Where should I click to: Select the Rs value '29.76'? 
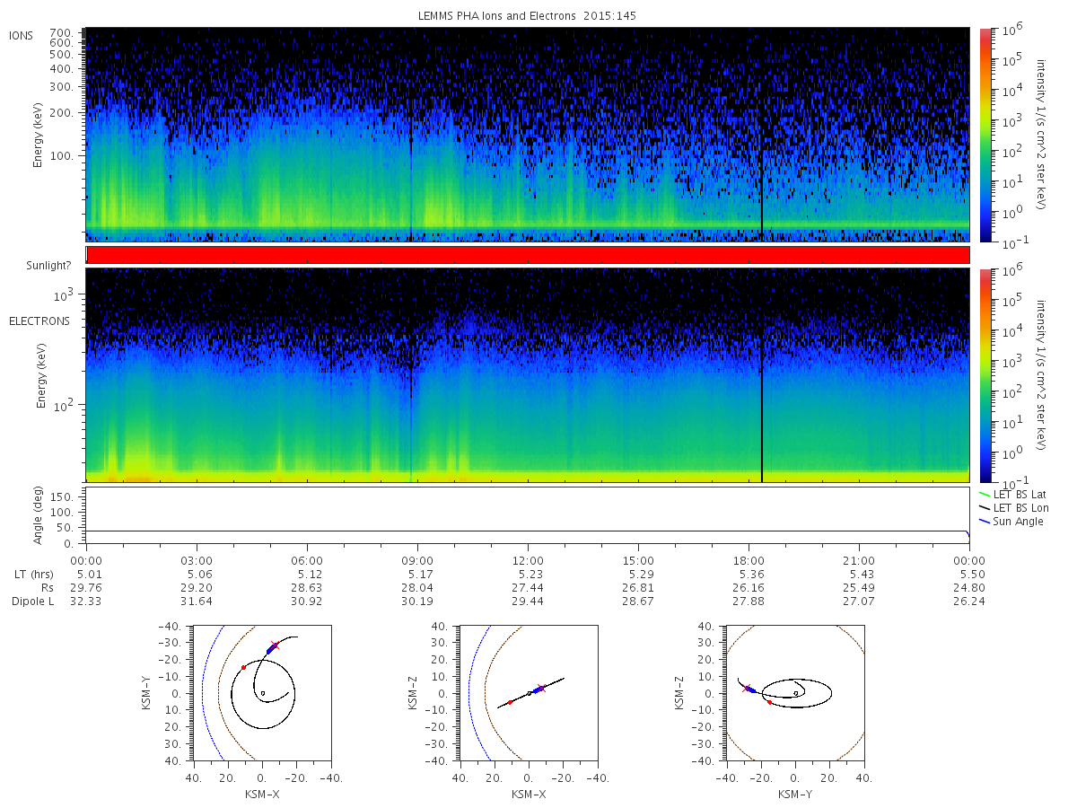tap(86, 587)
